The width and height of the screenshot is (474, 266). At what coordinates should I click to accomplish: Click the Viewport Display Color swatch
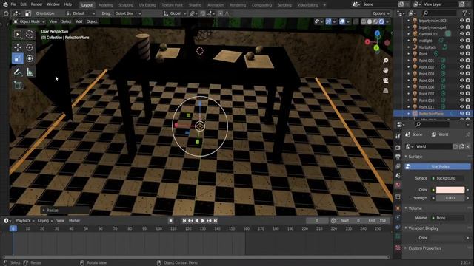coord(448,238)
